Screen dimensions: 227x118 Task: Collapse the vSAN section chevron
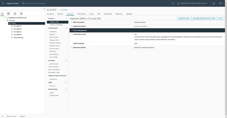tap(66, 83)
